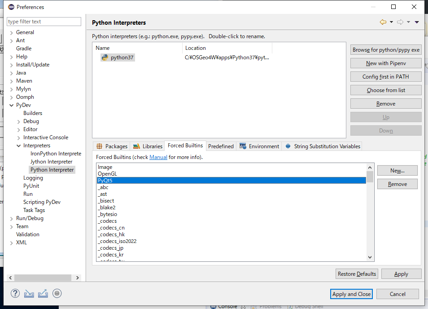Image resolution: width=428 pixels, height=309 pixels.
Task: Select the python37 interpreter icon
Action: point(105,57)
